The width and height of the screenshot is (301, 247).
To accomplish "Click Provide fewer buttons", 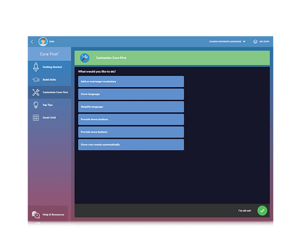I will (x=131, y=120).
